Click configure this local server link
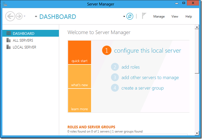Image resolution: width=202 pixels, height=139 pixels. pyautogui.click(x=147, y=51)
